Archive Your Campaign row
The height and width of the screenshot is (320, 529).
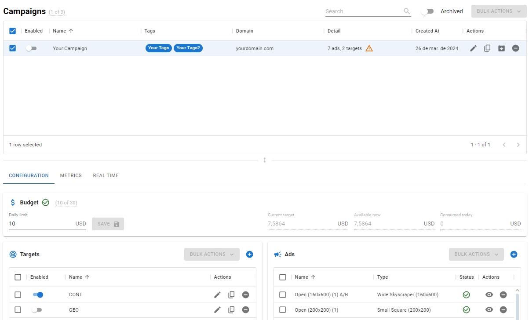click(x=501, y=48)
